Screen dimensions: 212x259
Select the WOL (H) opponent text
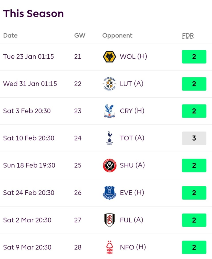[133, 57]
